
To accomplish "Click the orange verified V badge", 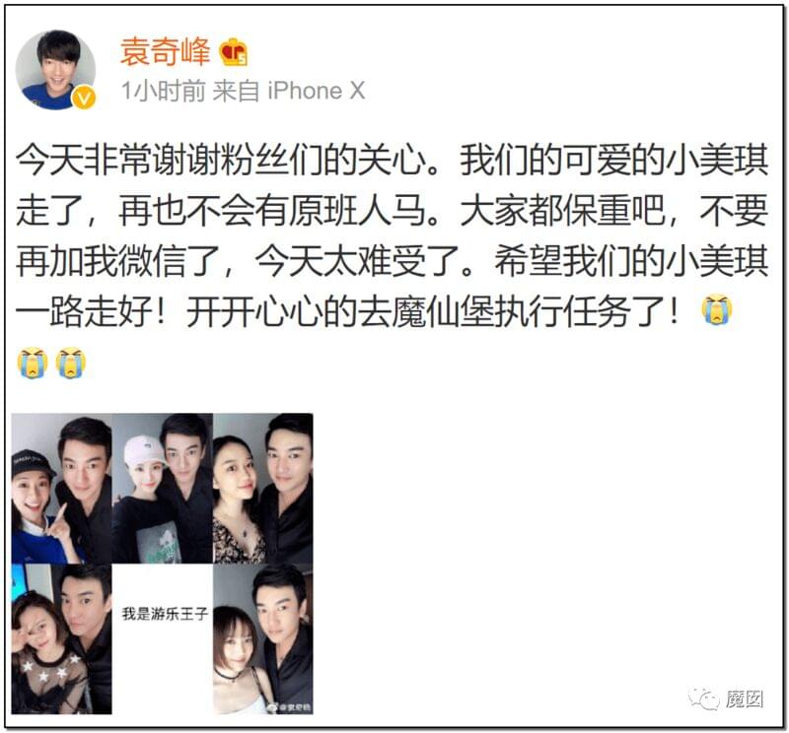I will 84,98.
